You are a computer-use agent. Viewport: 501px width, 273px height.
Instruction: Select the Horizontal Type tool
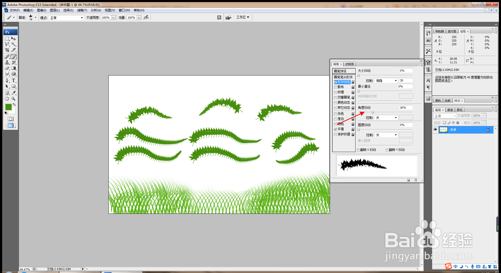(14, 81)
